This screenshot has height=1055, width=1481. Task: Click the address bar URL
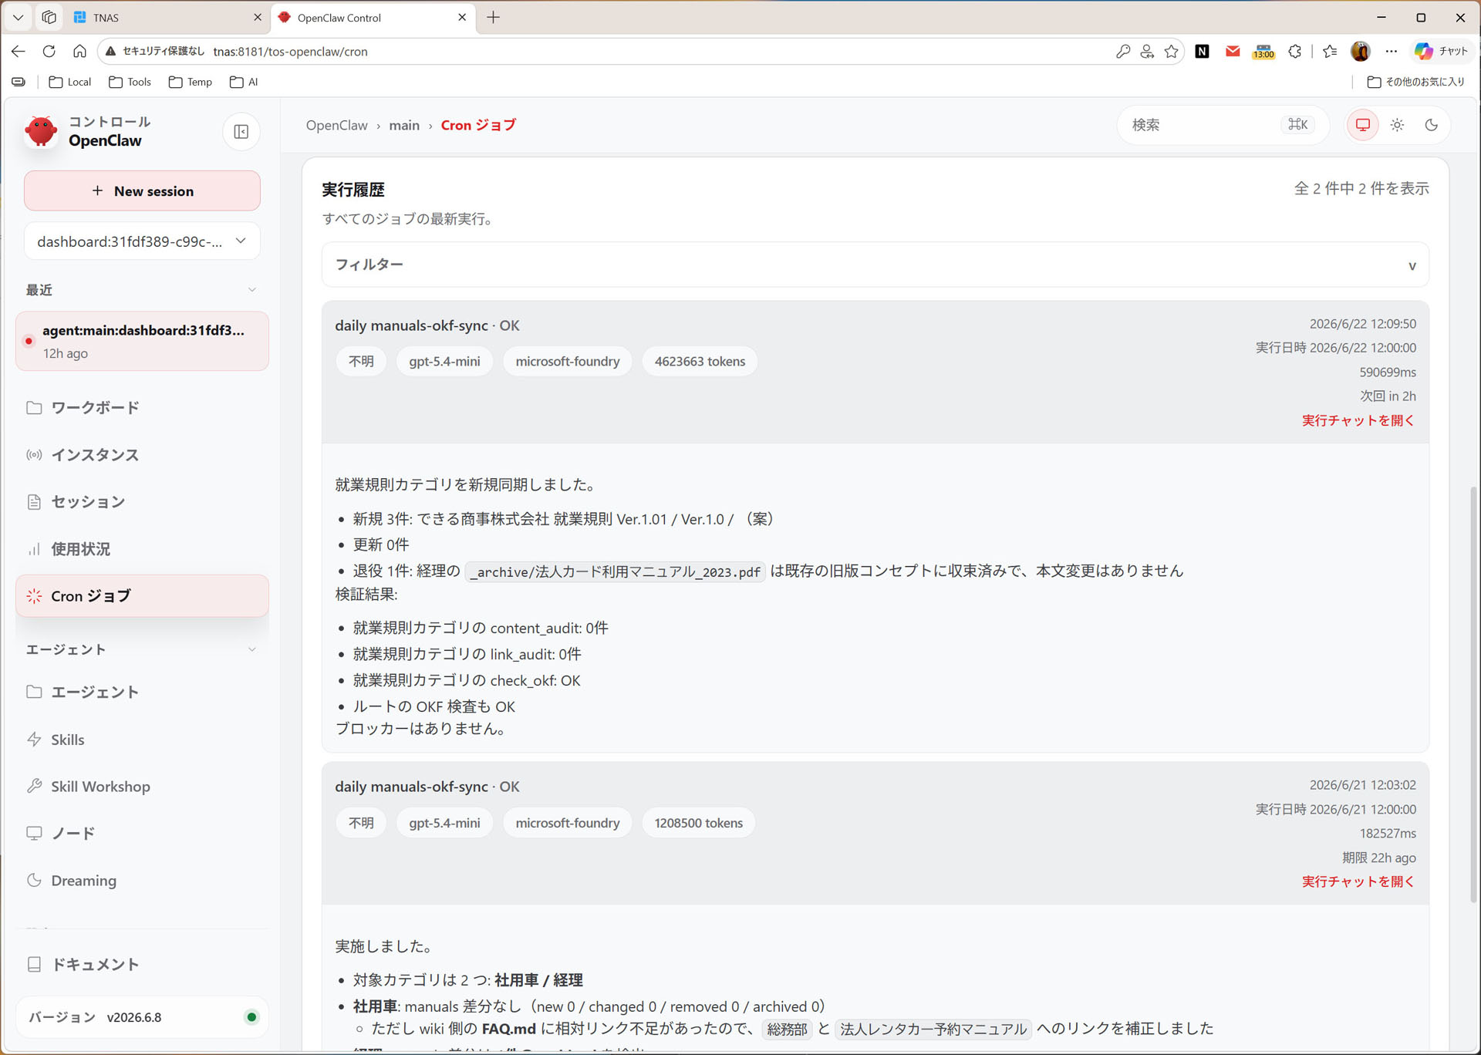pos(290,52)
